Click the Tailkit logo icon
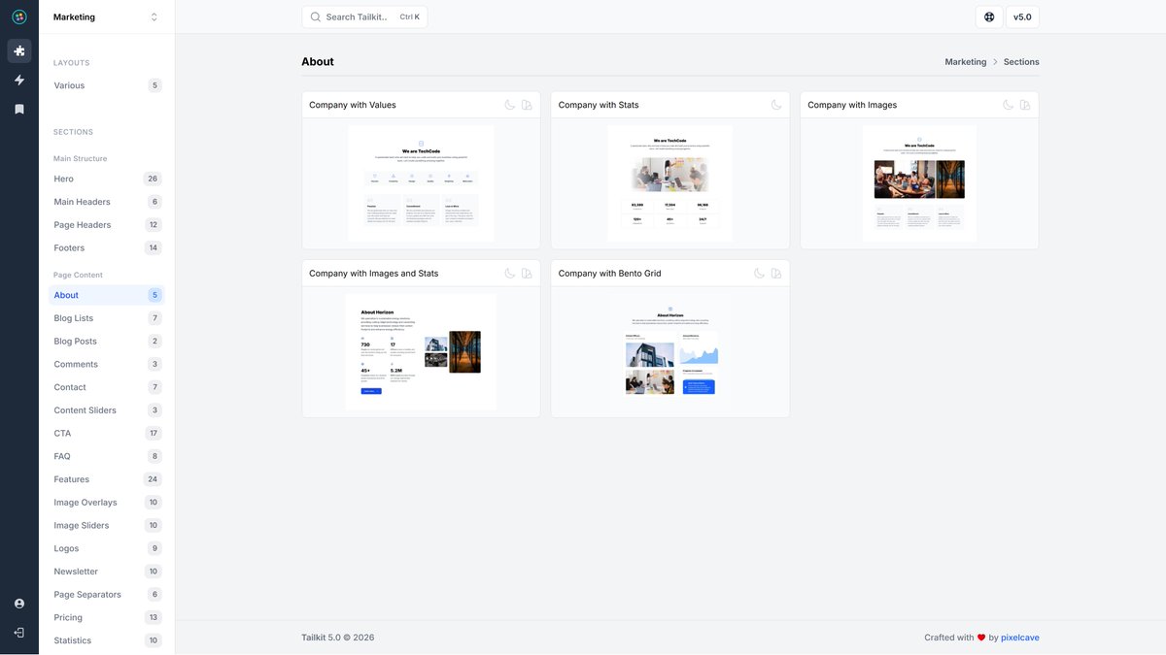The height and width of the screenshot is (655, 1166). pos(19,16)
